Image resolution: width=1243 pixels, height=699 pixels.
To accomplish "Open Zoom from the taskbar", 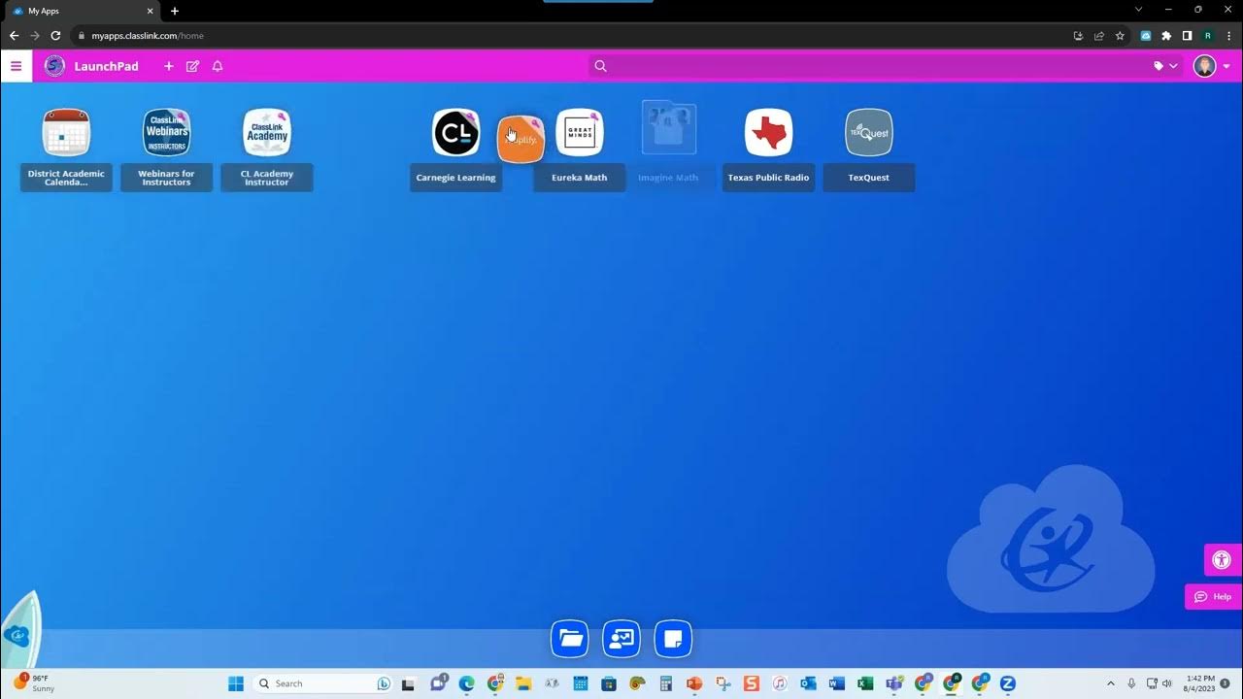I will pyautogui.click(x=1008, y=683).
